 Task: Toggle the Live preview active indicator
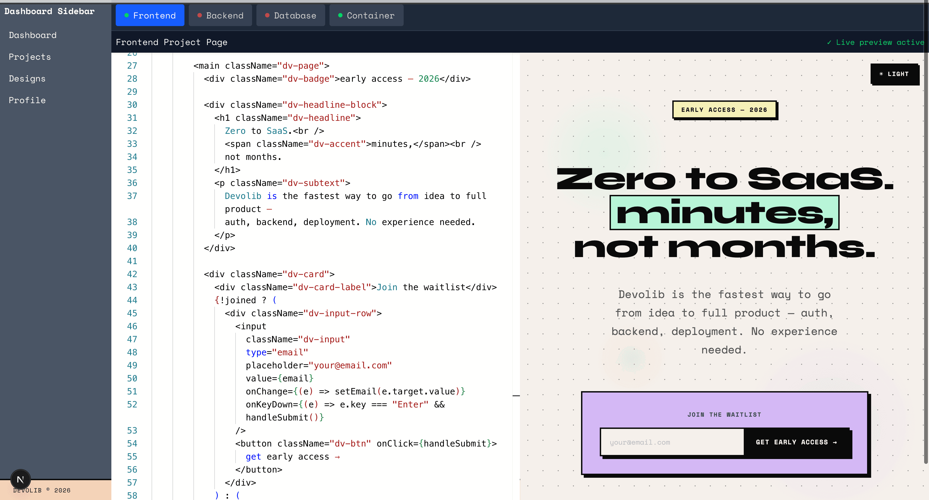[x=874, y=42]
